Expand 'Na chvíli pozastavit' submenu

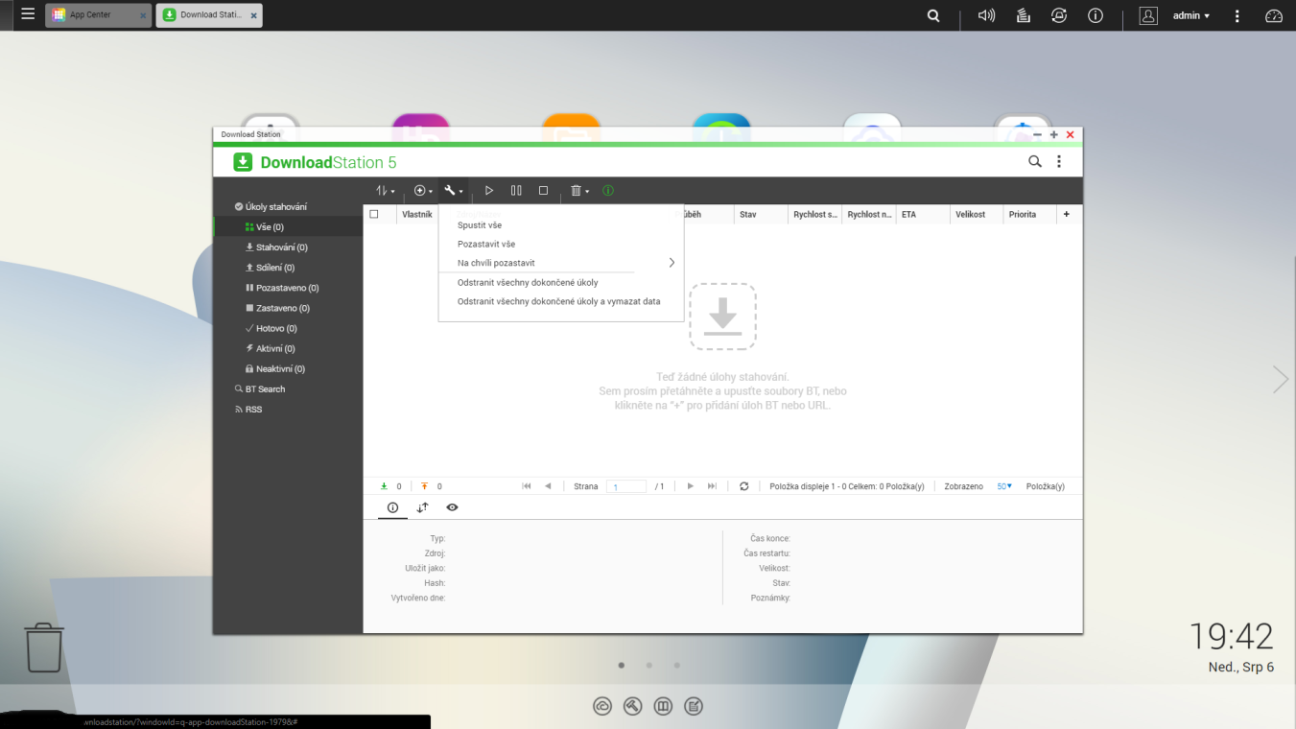point(561,263)
